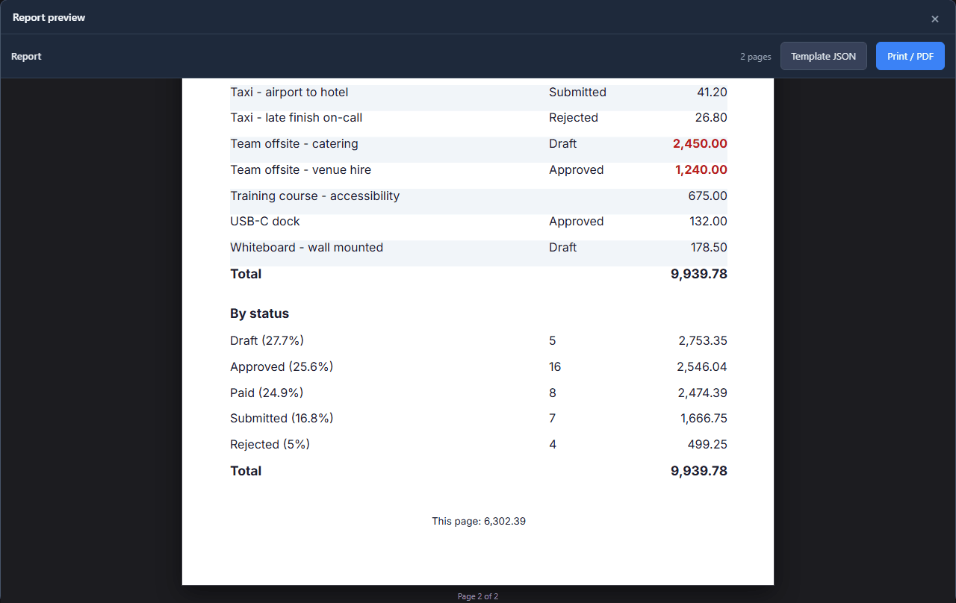
Task: Click the amount 26.80
Action: [x=711, y=117]
